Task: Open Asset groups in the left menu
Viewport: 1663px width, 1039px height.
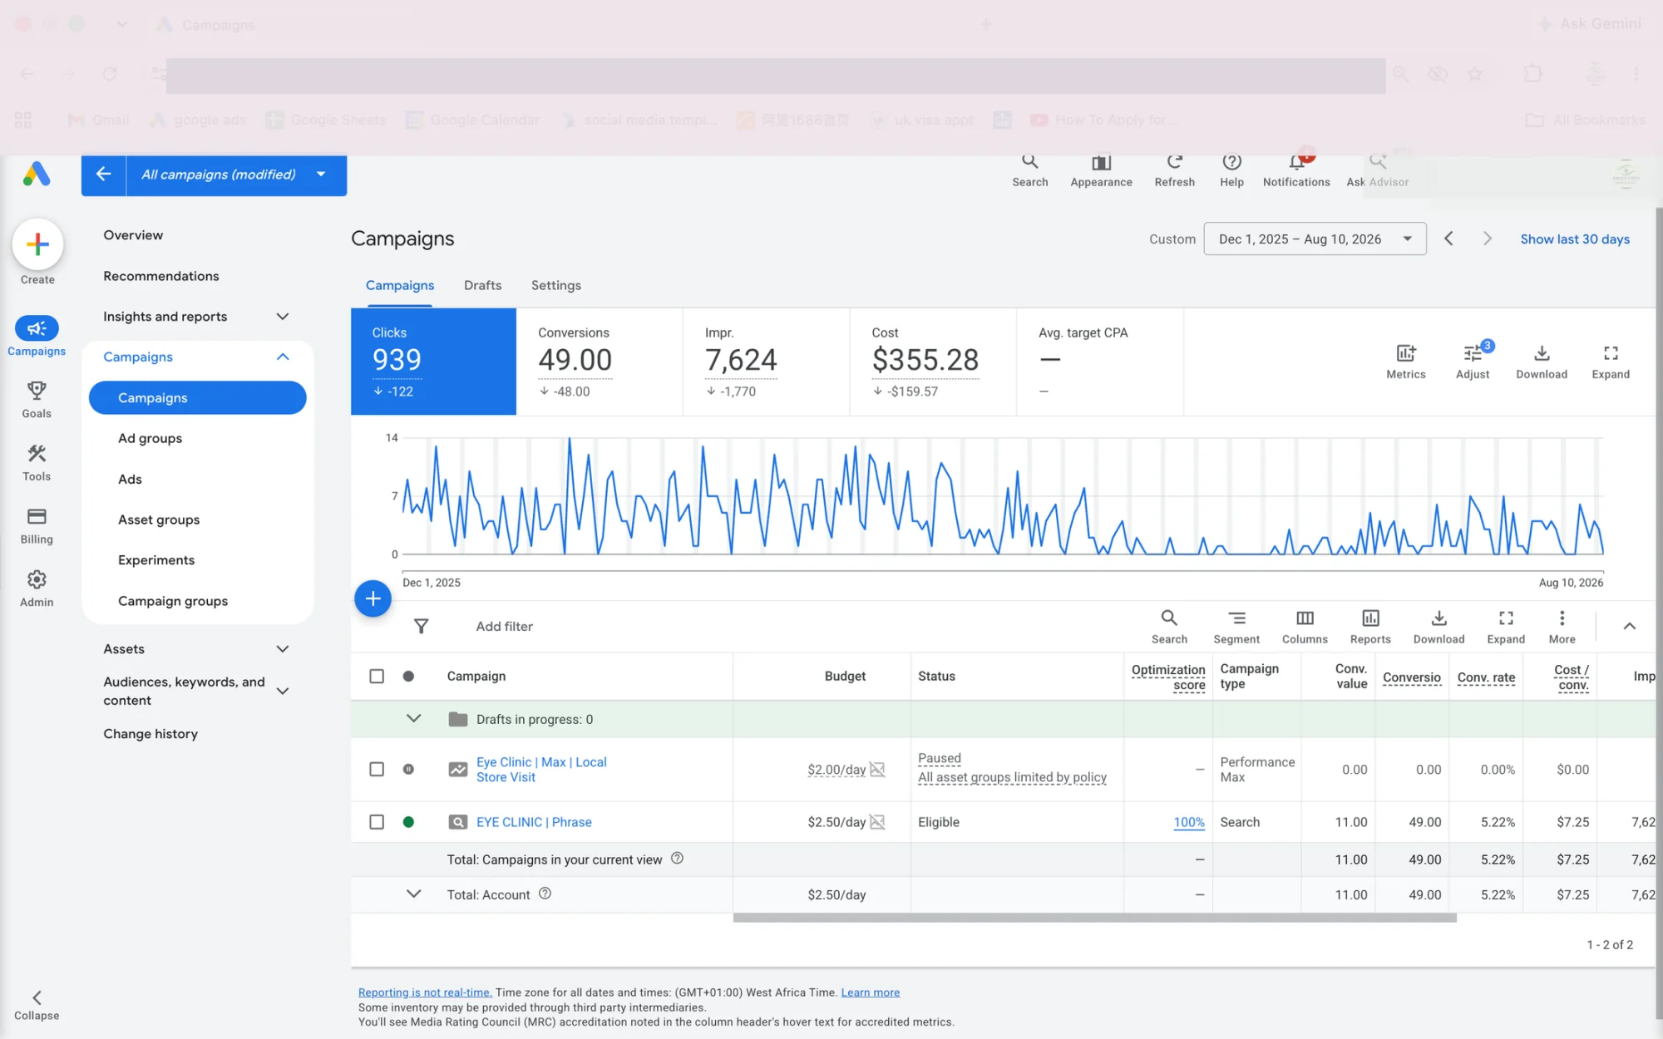Action: click(159, 520)
